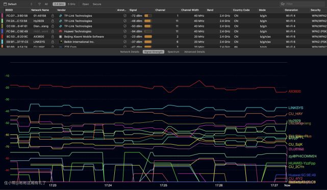Click the AX3600 label on the graph
This screenshot has width=327, height=190.
click(x=294, y=91)
